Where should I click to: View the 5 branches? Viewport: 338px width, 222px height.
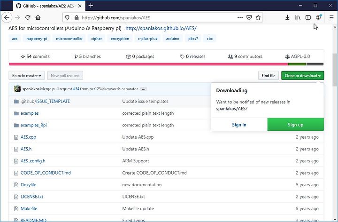pos(87,56)
